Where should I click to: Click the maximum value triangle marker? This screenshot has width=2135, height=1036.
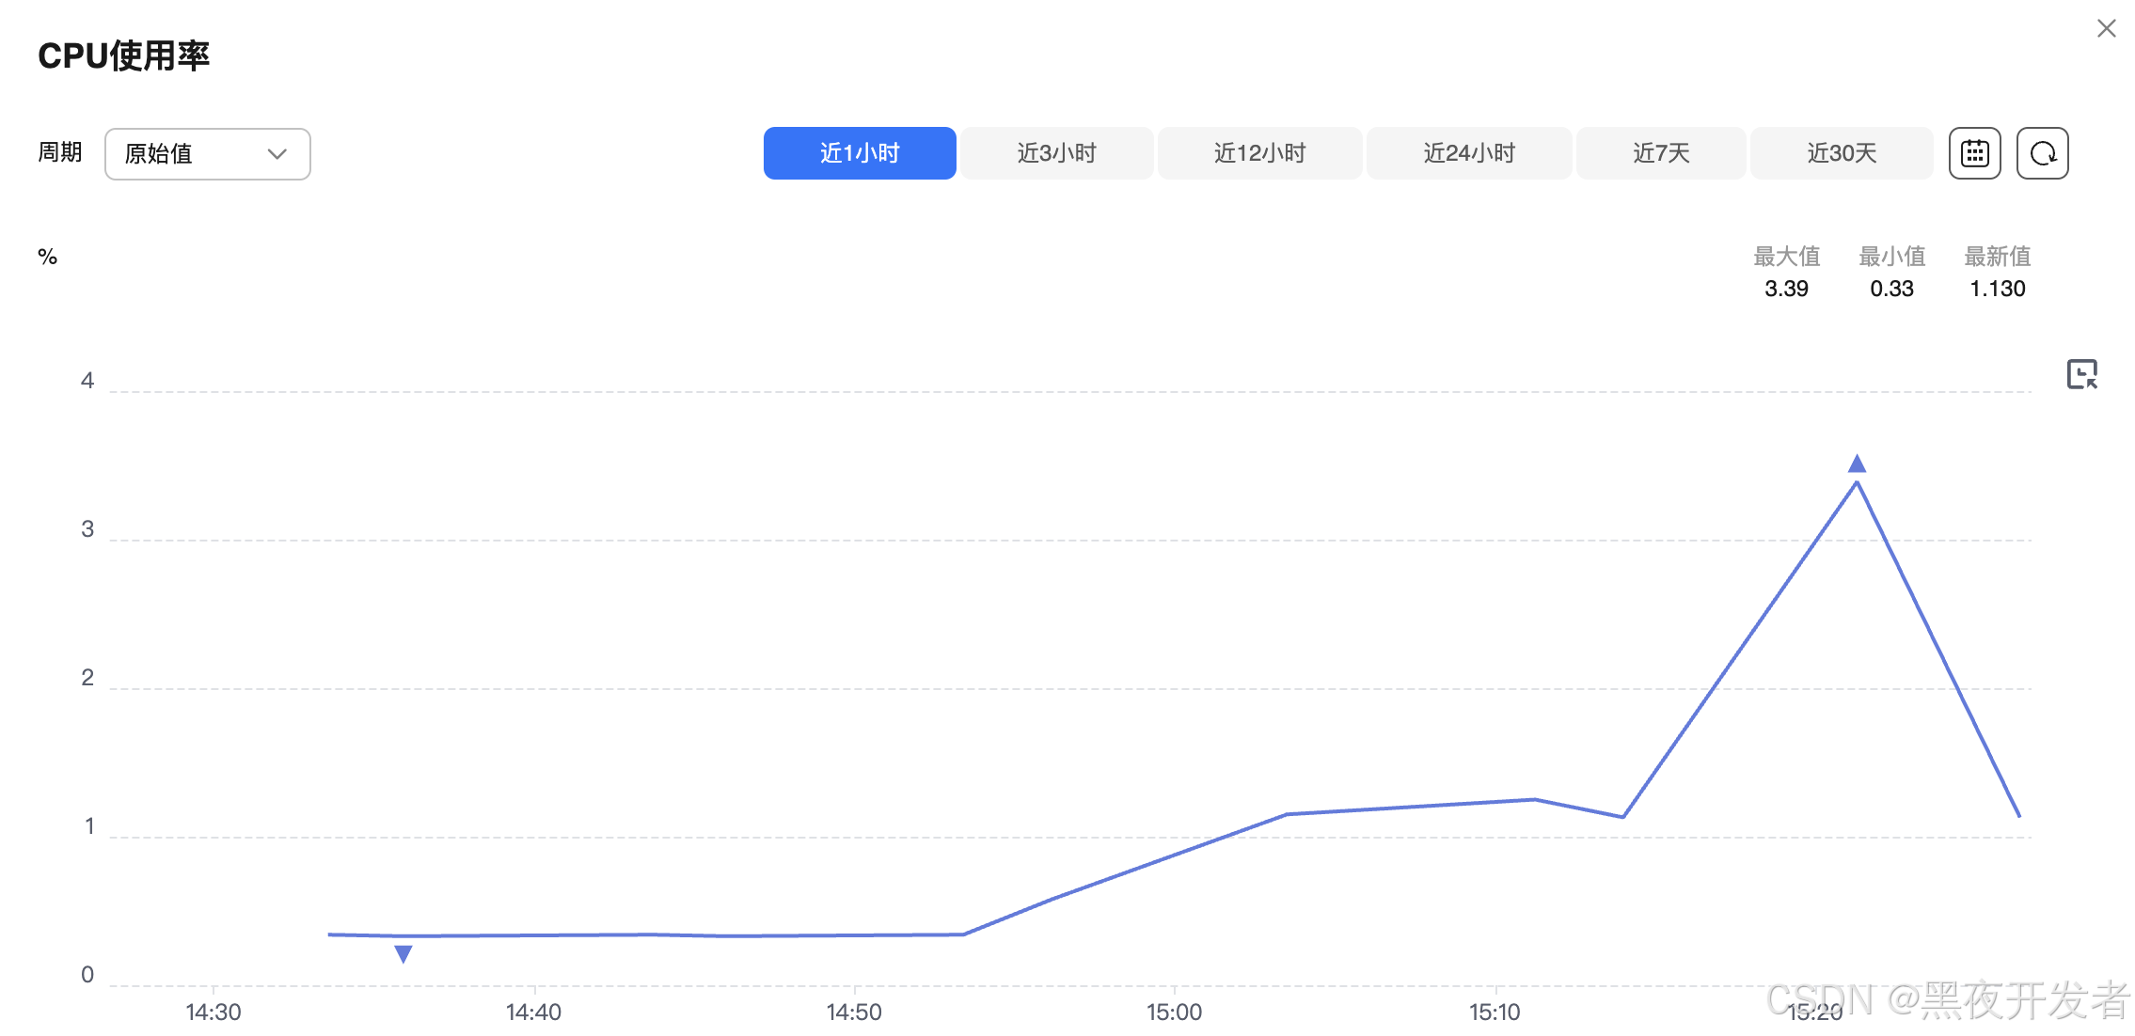click(x=1857, y=463)
